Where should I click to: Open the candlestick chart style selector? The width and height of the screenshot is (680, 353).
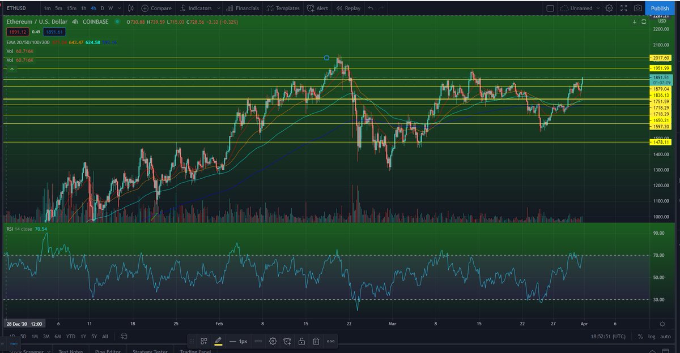pos(131,8)
